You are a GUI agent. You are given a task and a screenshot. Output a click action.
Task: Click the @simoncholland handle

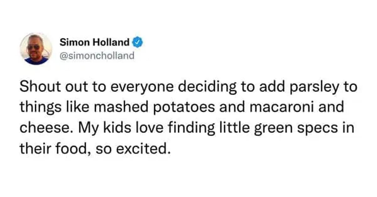coord(97,56)
